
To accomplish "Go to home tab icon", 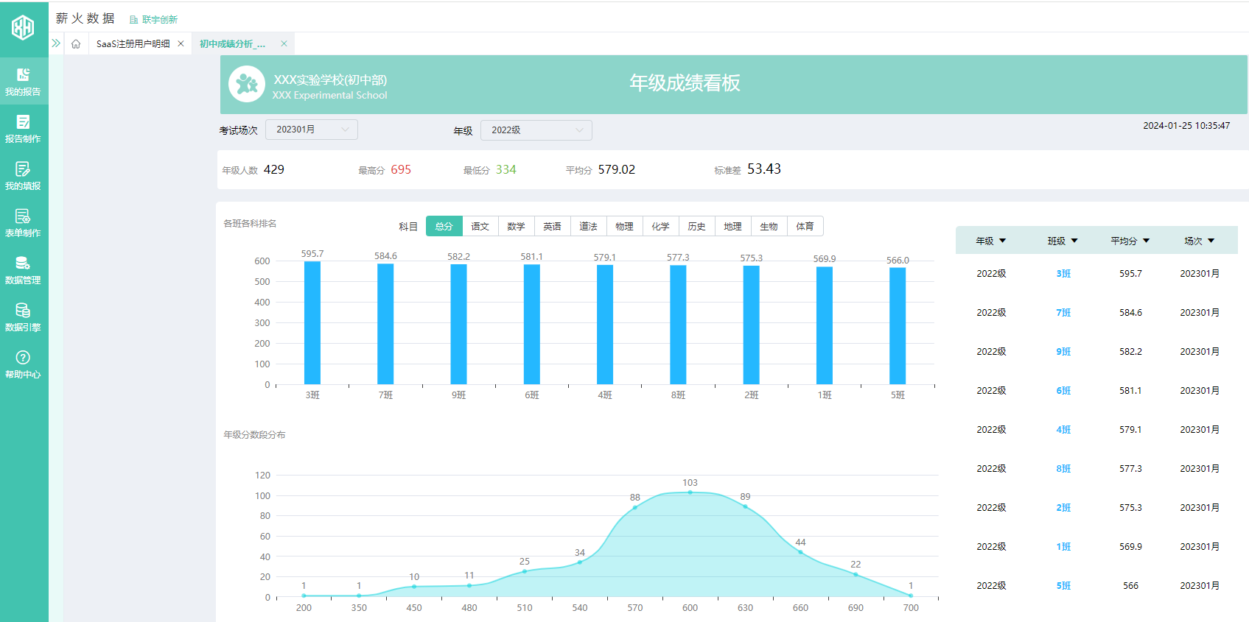I will pyautogui.click(x=76, y=44).
